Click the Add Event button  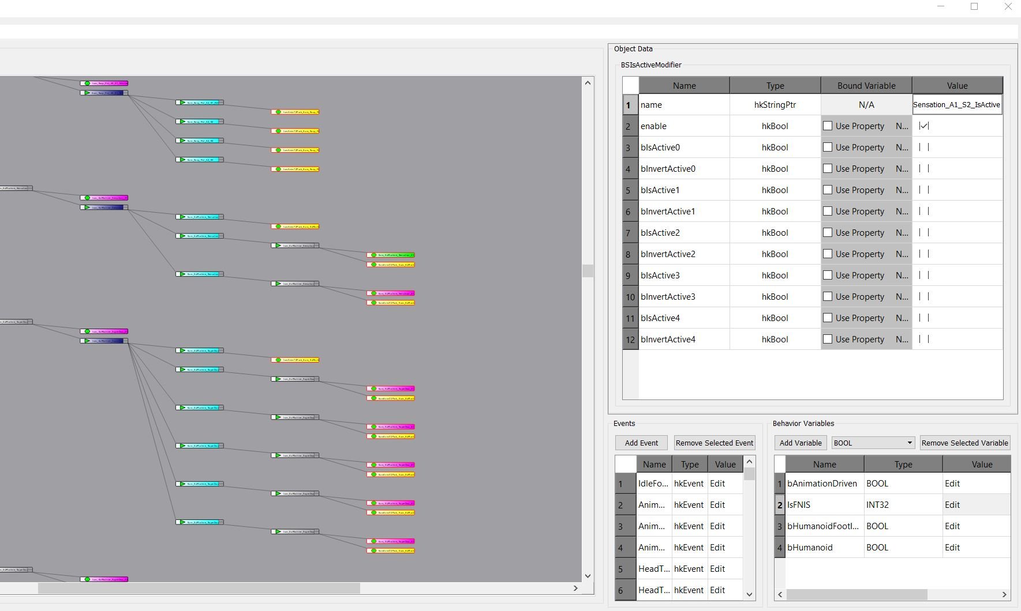pos(641,443)
